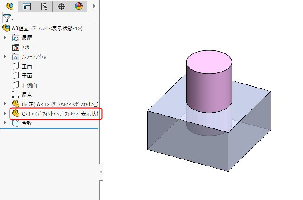Expand the fixed component A<1>
303x200 pixels.
[6, 104]
